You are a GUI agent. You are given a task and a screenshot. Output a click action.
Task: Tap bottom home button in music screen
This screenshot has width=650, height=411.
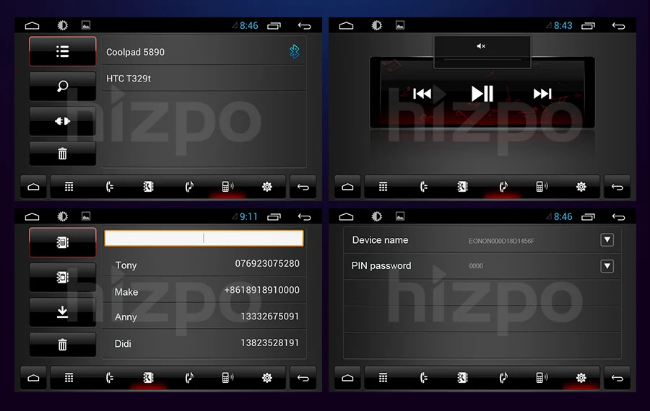tap(348, 187)
